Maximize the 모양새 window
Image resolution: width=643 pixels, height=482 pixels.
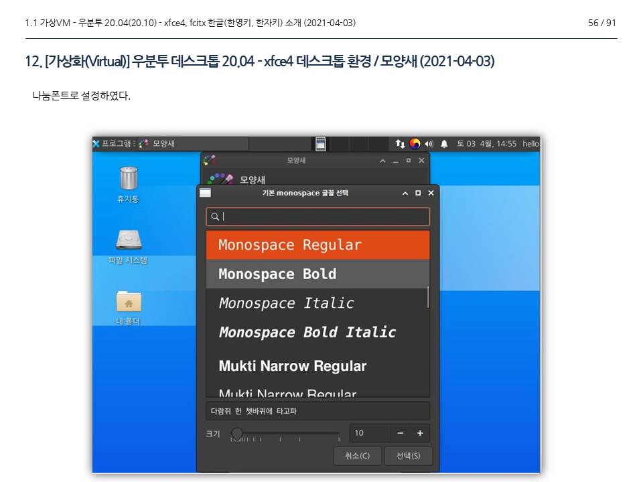pyautogui.click(x=409, y=161)
